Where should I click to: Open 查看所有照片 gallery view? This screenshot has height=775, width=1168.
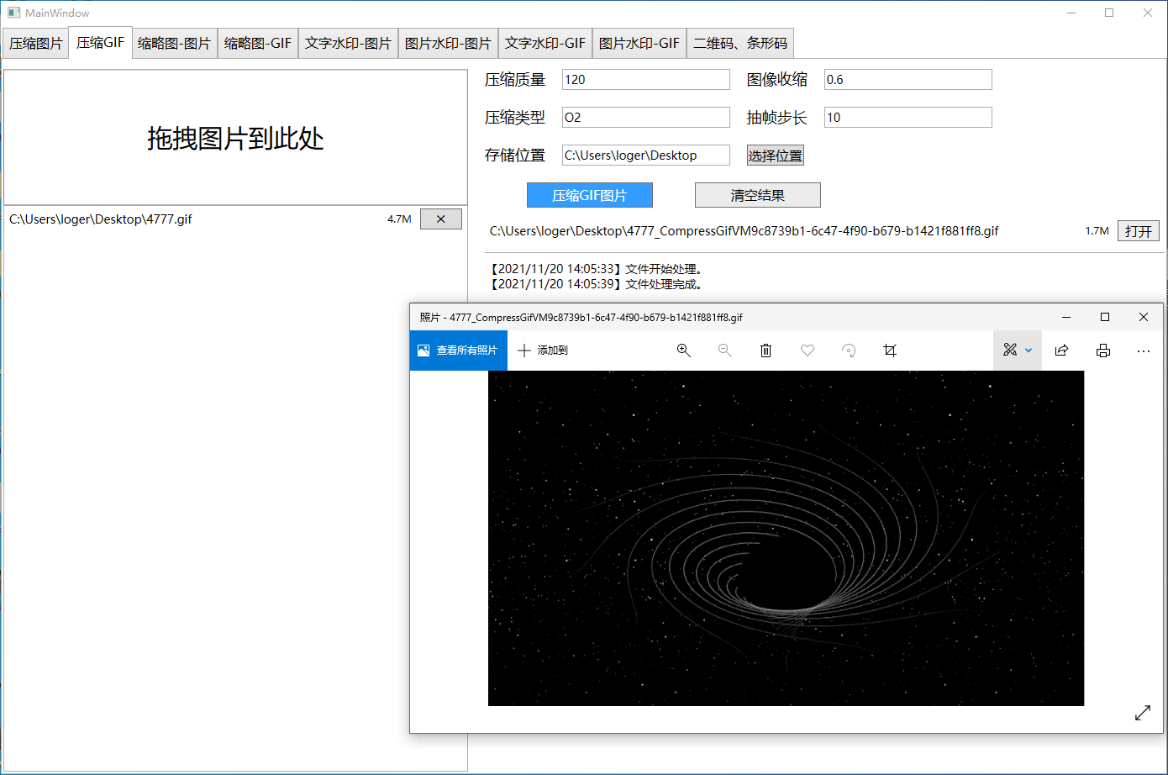(458, 350)
